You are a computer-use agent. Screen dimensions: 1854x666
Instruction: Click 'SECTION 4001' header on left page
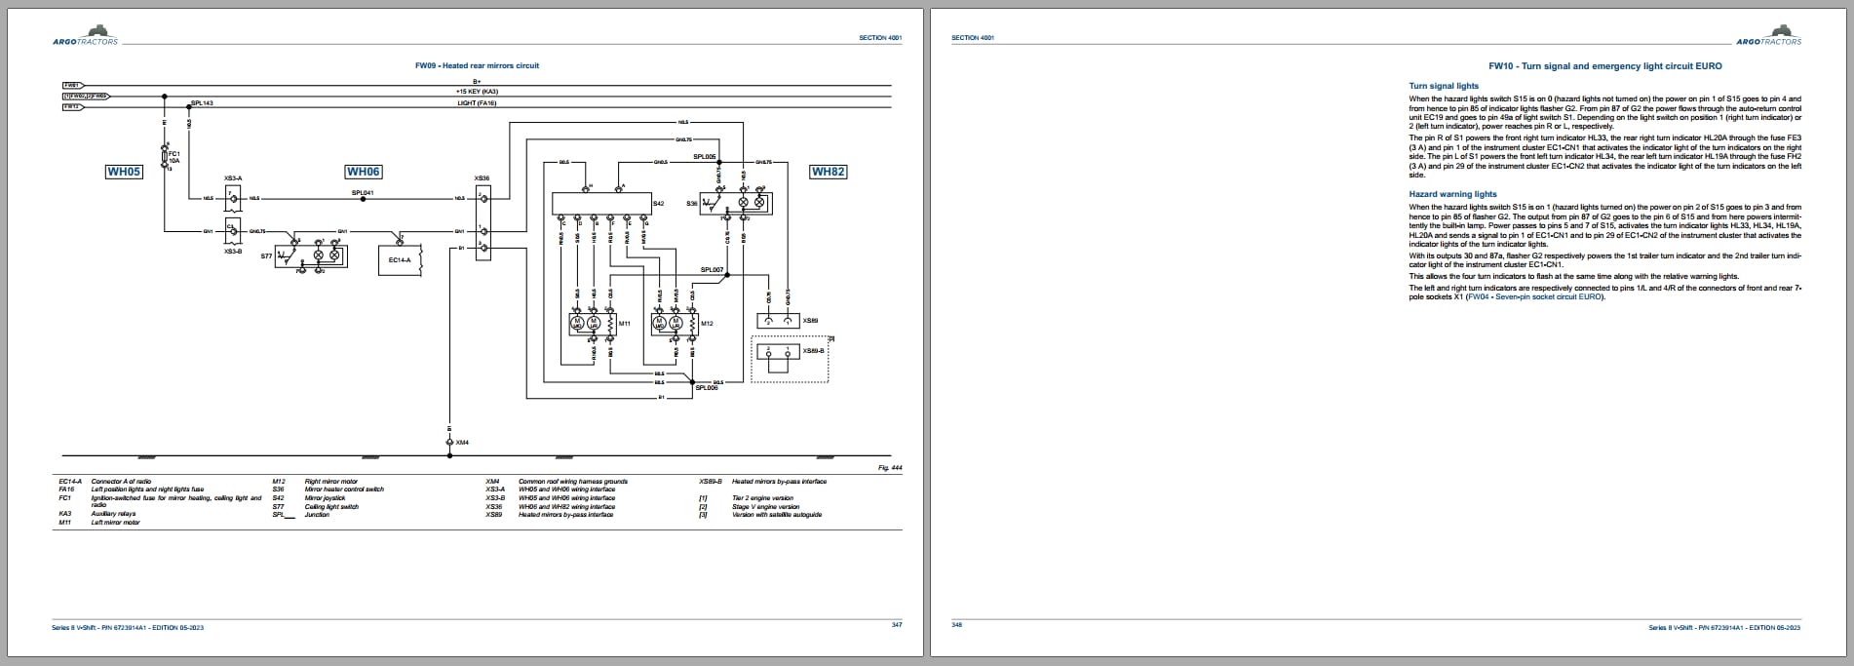(x=880, y=38)
